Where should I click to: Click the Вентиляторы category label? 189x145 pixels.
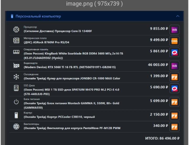click(x=31, y=124)
